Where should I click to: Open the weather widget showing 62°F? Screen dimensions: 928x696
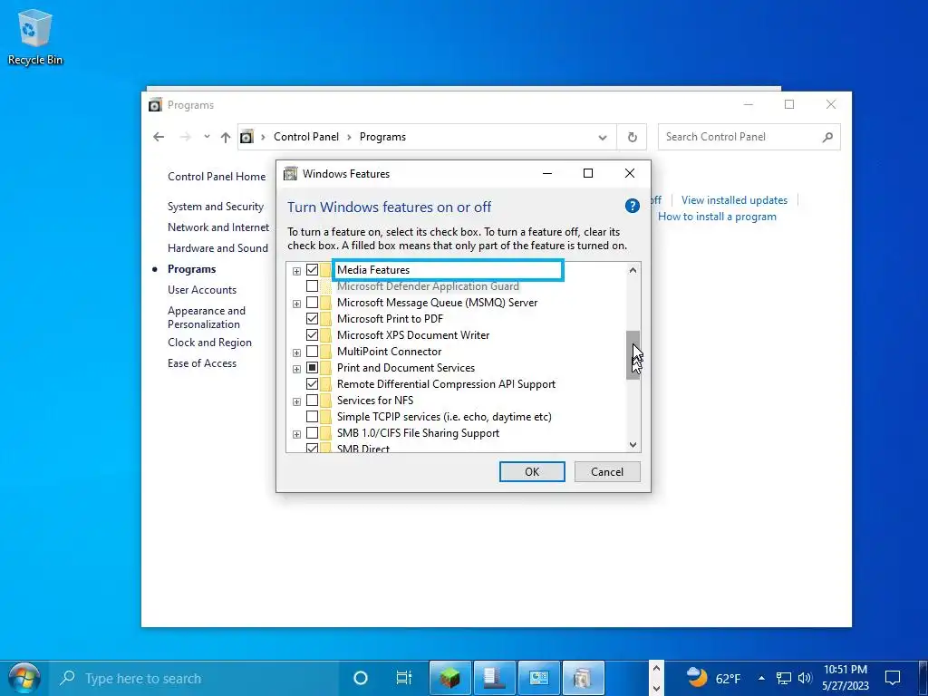tap(713, 678)
